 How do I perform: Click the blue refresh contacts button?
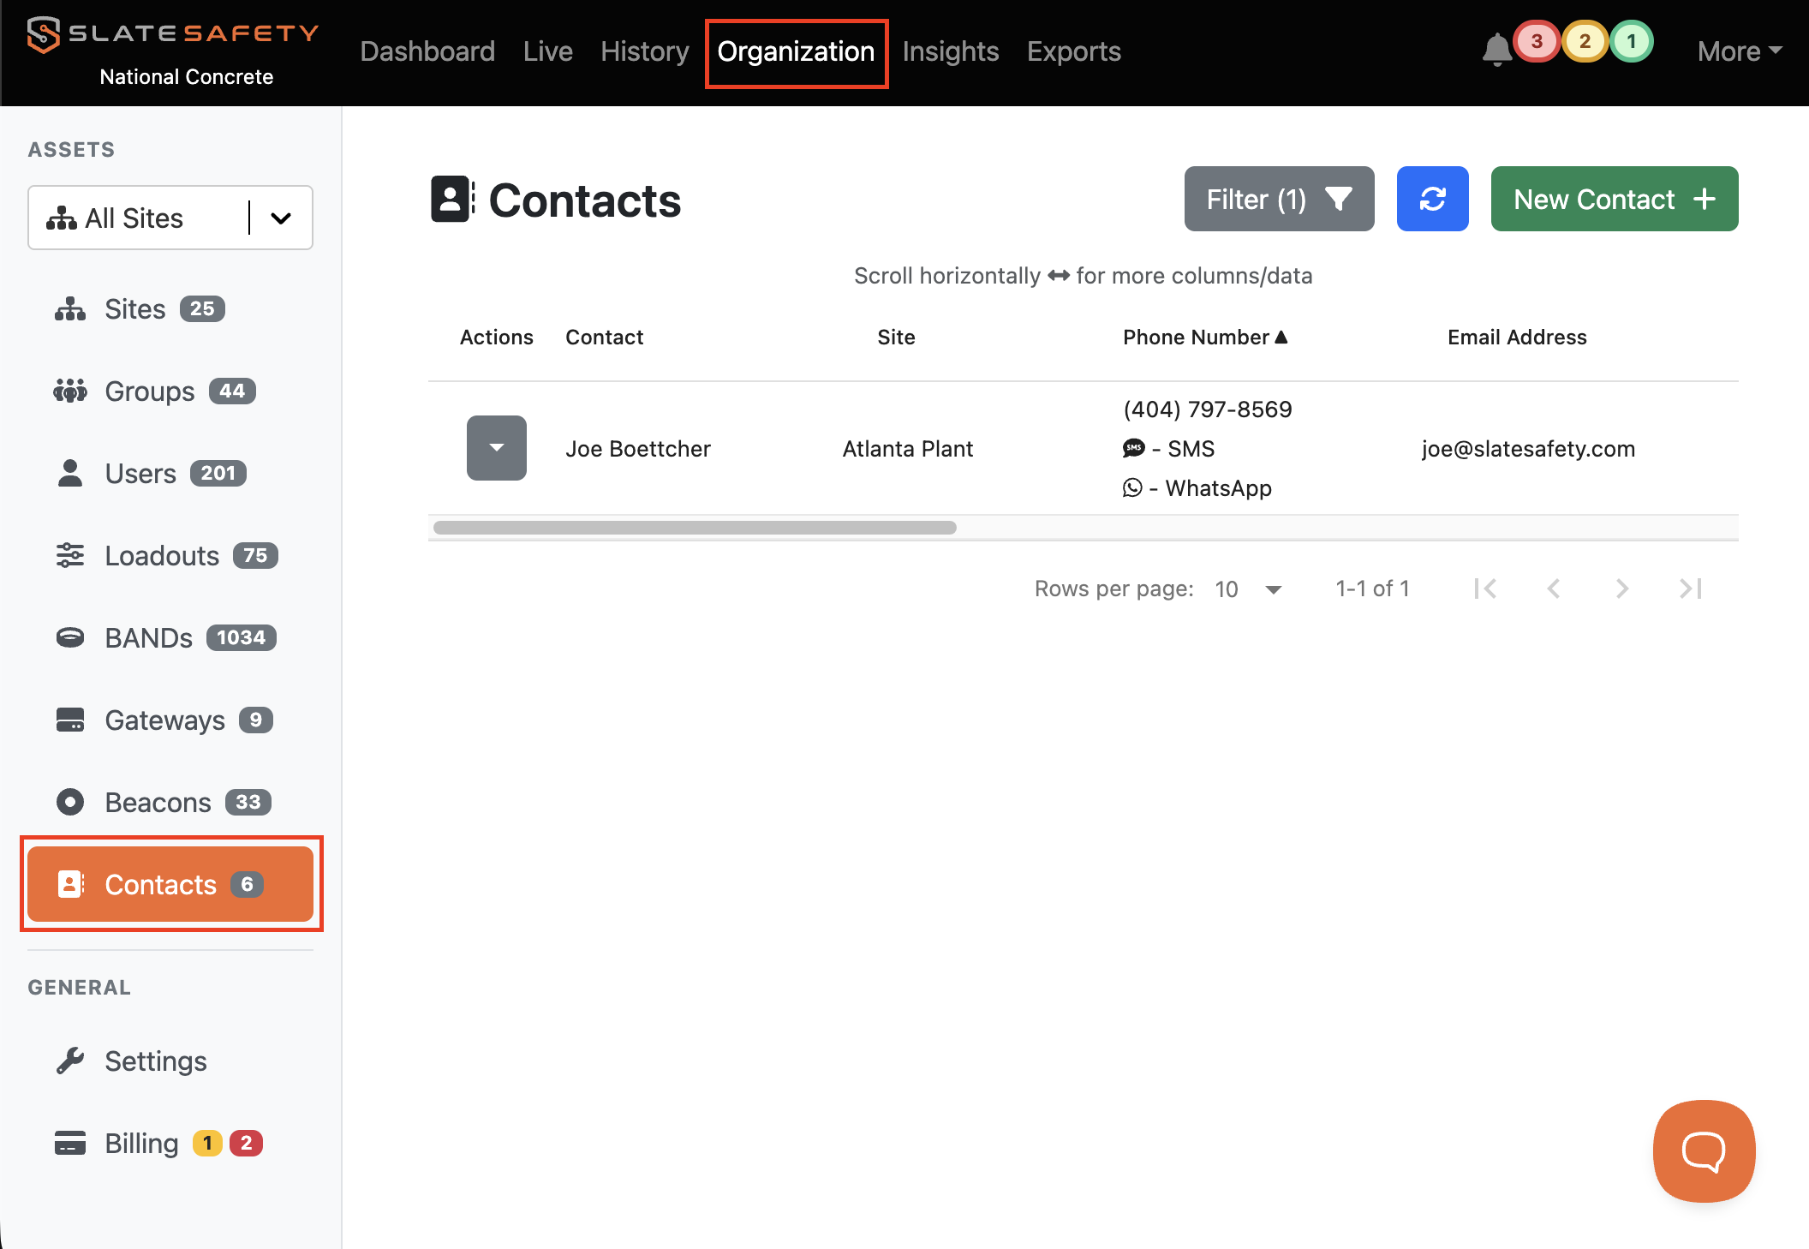pyautogui.click(x=1432, y=199)
